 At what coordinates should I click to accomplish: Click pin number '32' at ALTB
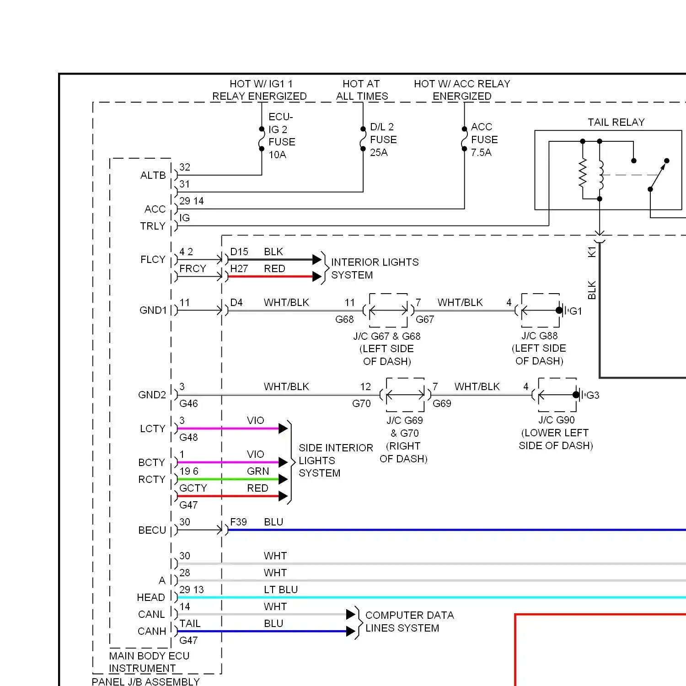point(185,167)
